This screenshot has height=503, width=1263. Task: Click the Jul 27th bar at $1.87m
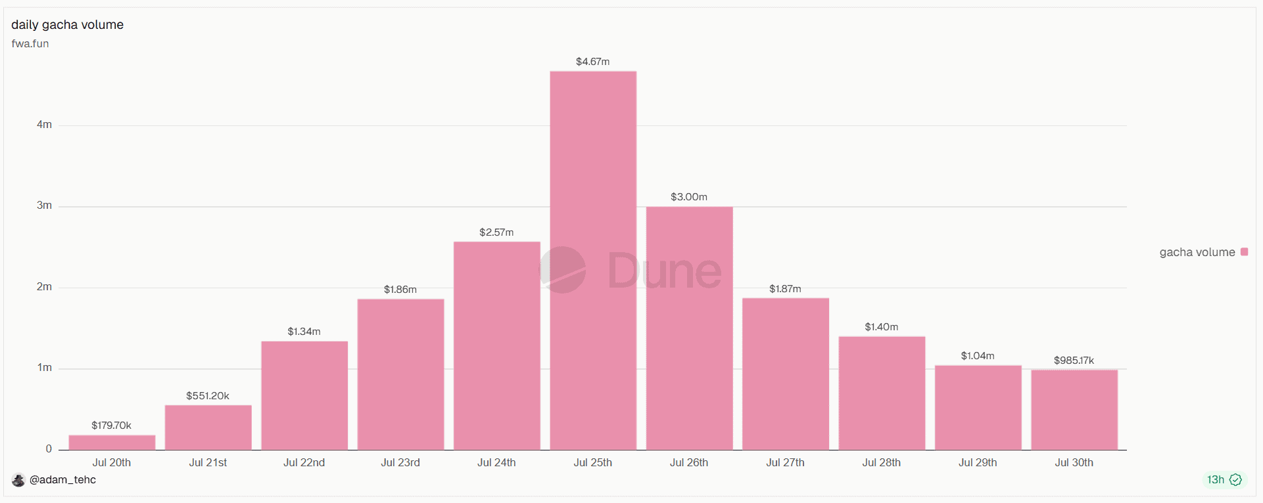click(x=786, y=374)
